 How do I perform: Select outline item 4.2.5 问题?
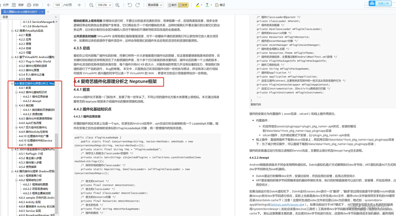pos(25,53)
